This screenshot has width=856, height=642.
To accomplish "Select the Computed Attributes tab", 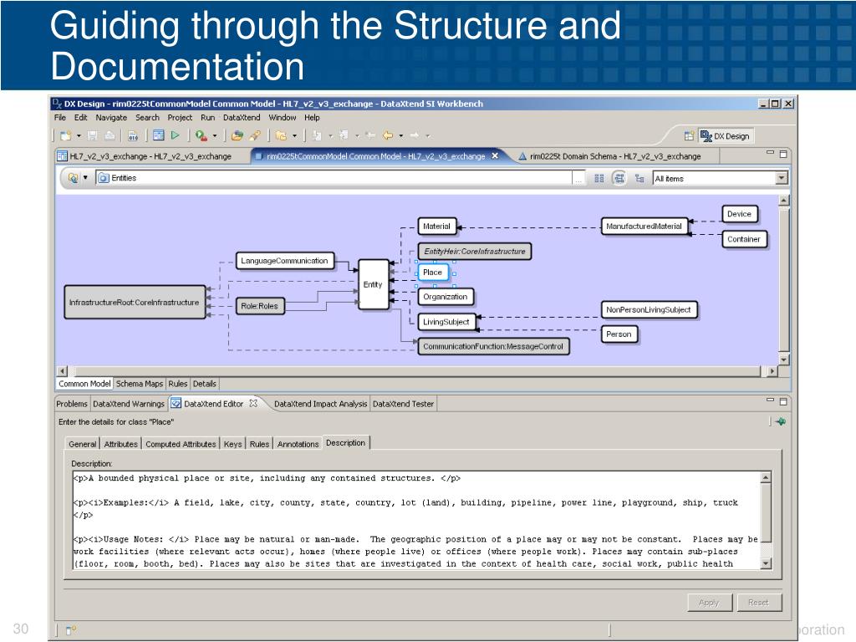I will click(181, 445).
